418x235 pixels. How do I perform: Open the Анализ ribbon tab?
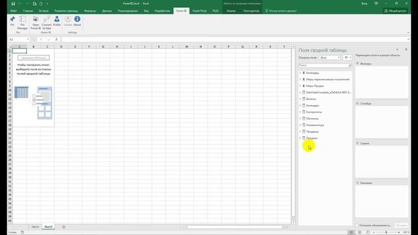click(231, 11)
